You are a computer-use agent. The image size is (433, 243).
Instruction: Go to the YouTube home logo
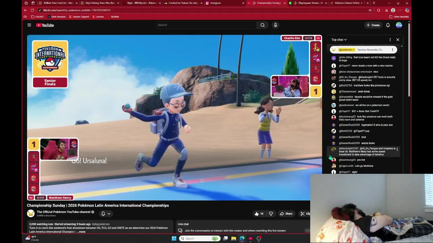pyautogui.click(x=45, y=25)
